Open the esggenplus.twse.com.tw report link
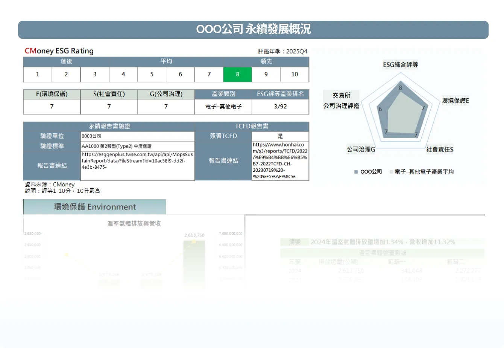504x348 pixels. [x=137, y=161]
